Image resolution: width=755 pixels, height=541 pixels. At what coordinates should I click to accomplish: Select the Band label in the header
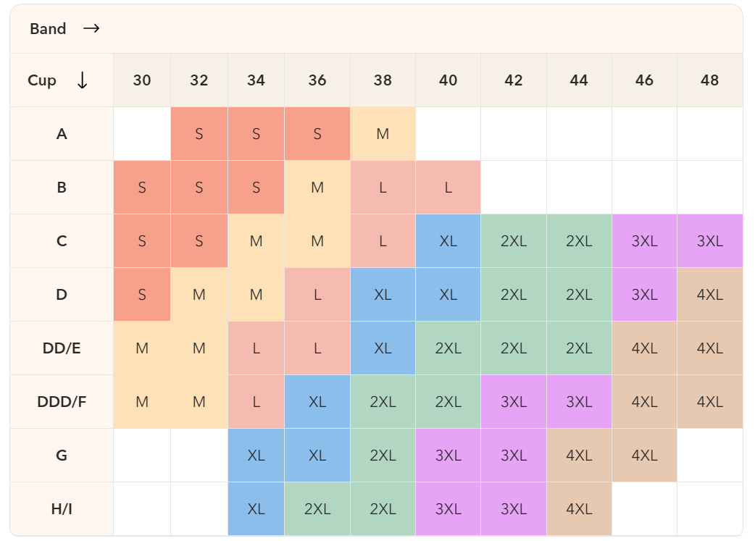pyautogui.click(x=48, y=29)
